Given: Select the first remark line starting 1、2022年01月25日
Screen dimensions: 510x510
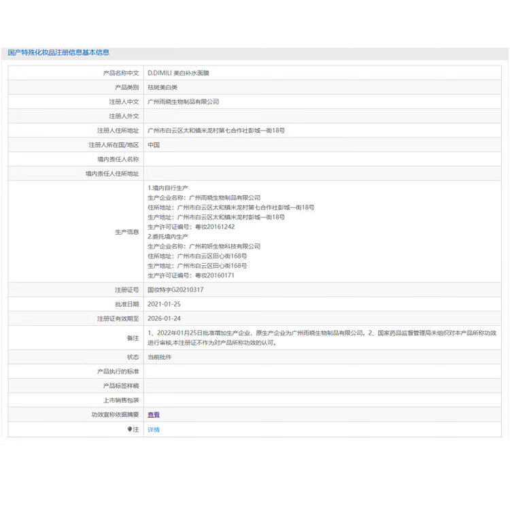Looking at the screenshot, I should pyautogui.click(x=322, y=333).
